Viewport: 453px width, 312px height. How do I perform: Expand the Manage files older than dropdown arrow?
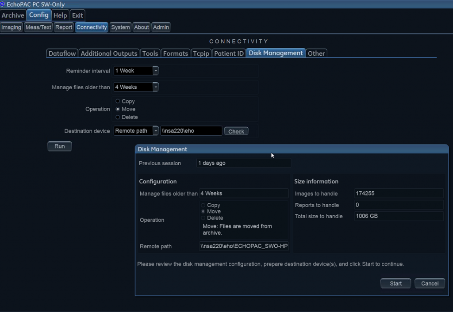pos(156,87)
